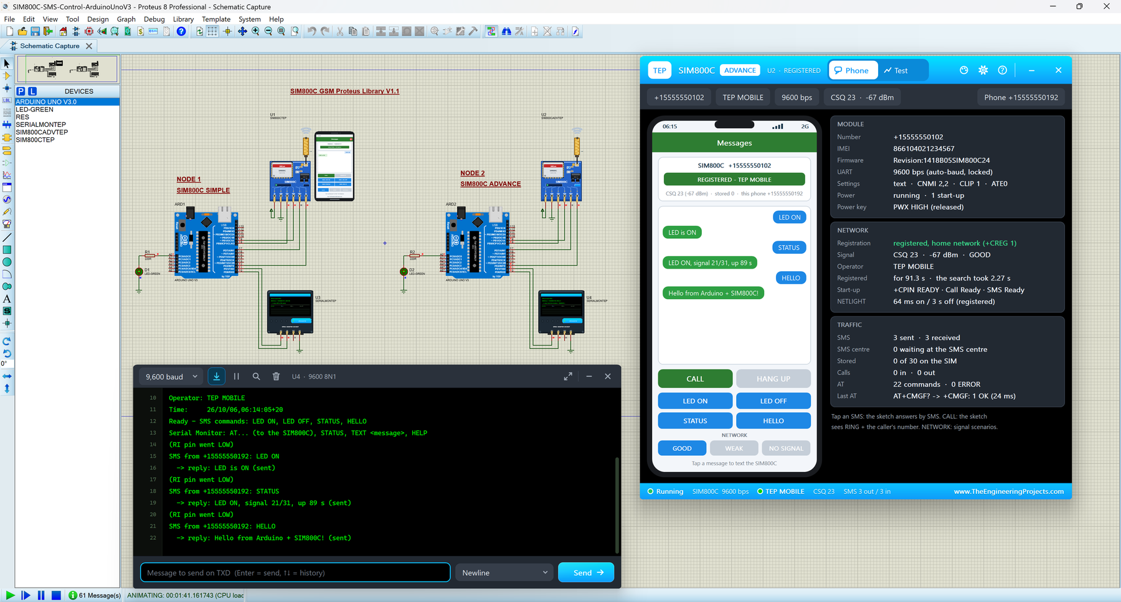The width and height of the screenshot is (1121, 602).
Task: Select the Text Script 'A' tool
Action: [x=7, y=299]
